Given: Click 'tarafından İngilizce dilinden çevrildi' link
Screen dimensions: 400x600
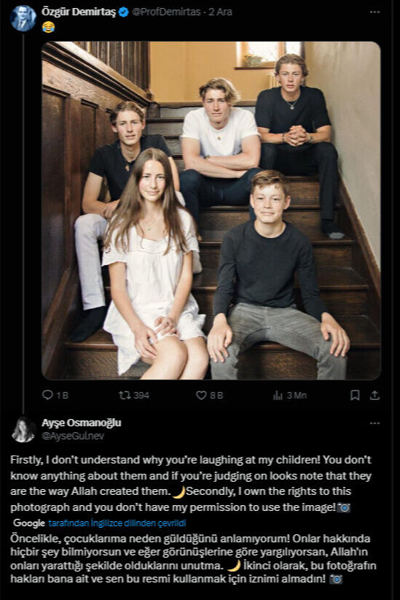Looking at the screenshot, I should (x=117, y=523).
